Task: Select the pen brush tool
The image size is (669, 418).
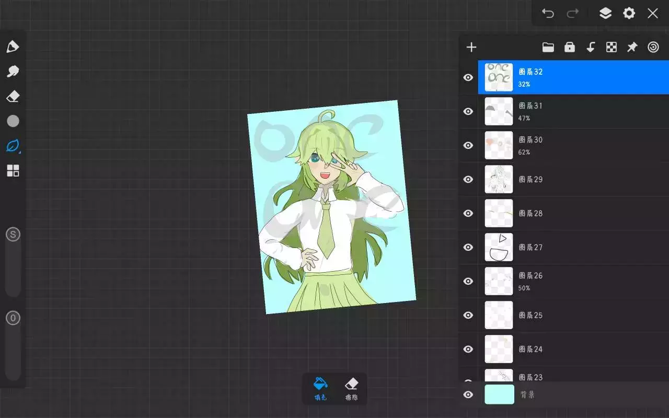Action: [x=13, y=47]
